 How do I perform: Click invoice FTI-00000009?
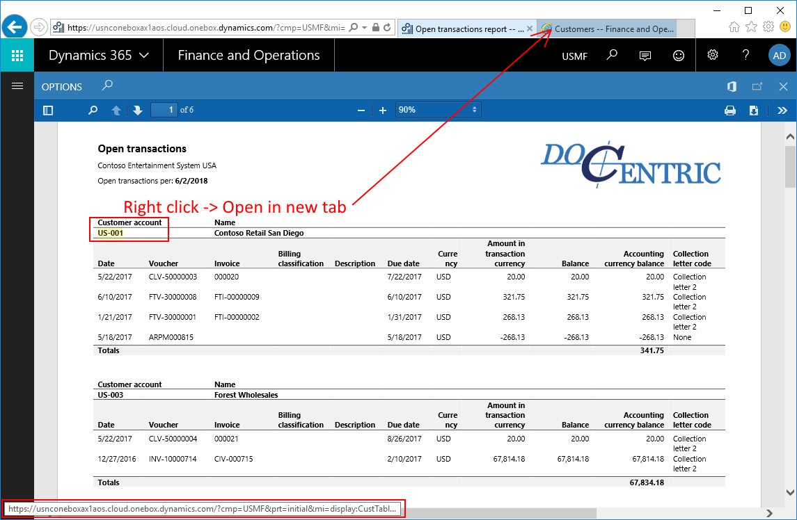coord(237,297)
